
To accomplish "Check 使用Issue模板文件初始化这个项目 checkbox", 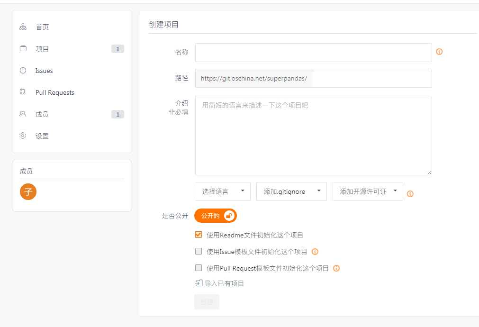I will [x=199, y=251].
